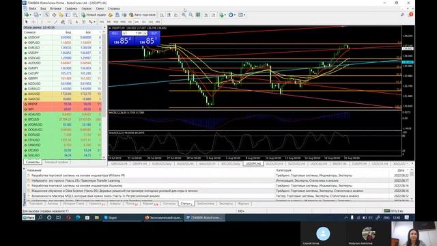The width and height of the screenshot is (437, 246).
Task: Open the Сигналы terminal tab
Action: pos(169,204)
